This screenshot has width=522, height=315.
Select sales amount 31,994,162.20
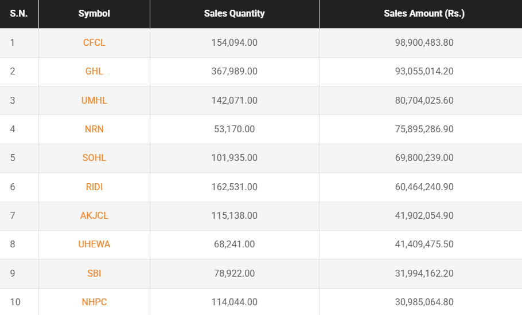click(424, 273)
